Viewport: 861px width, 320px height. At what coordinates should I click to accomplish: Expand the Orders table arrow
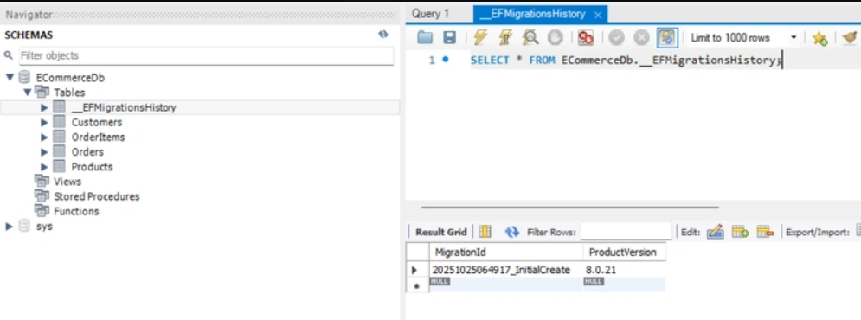44,152
